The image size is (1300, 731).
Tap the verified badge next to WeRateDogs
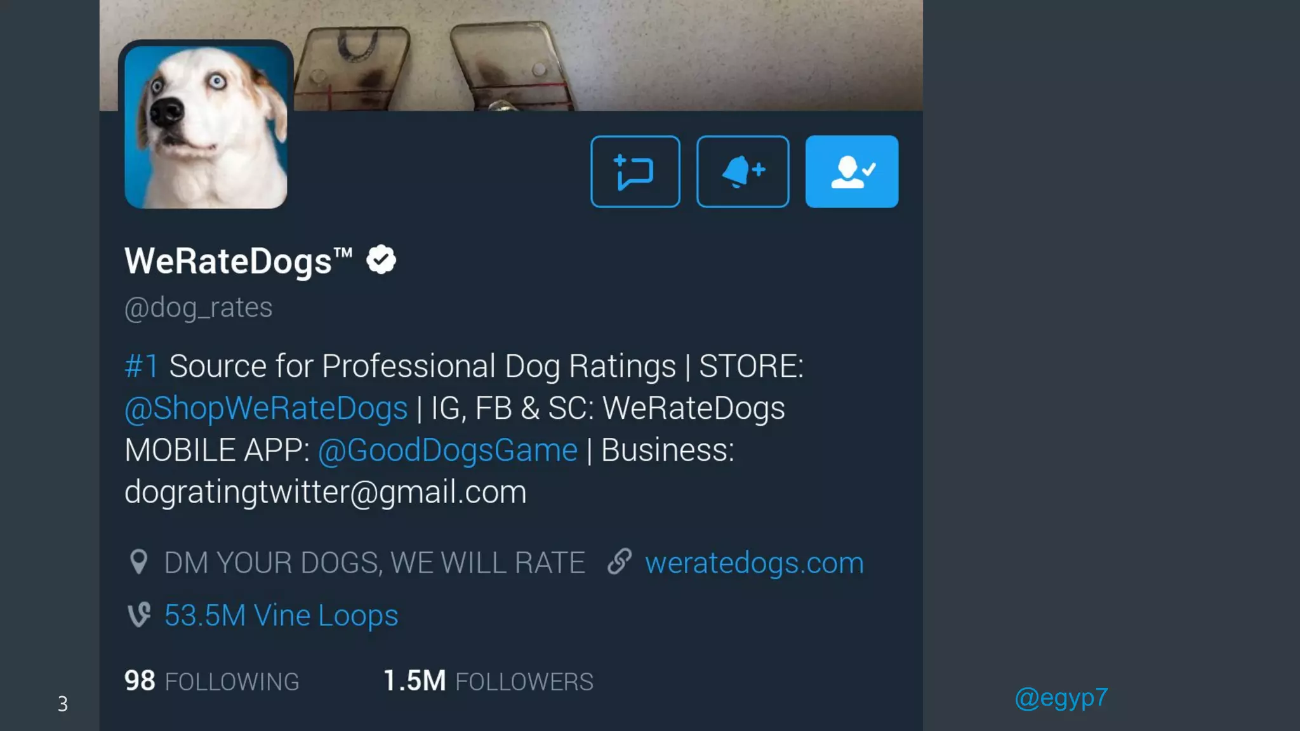click(381, 260)
